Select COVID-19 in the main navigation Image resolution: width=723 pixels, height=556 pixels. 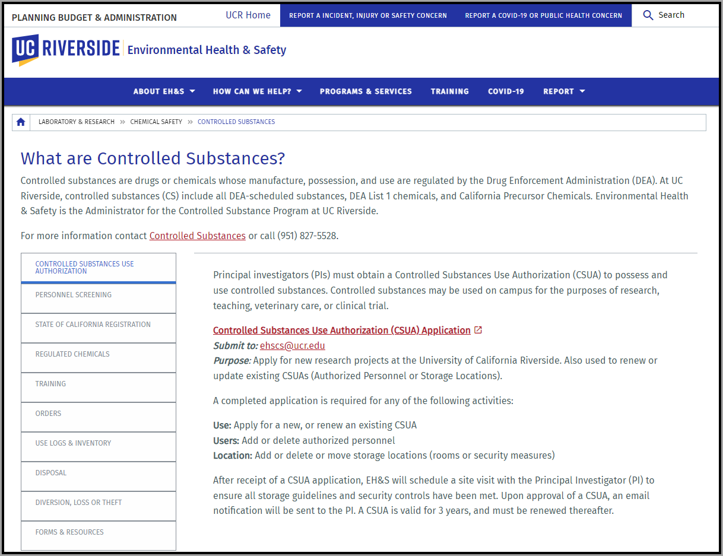506,91
